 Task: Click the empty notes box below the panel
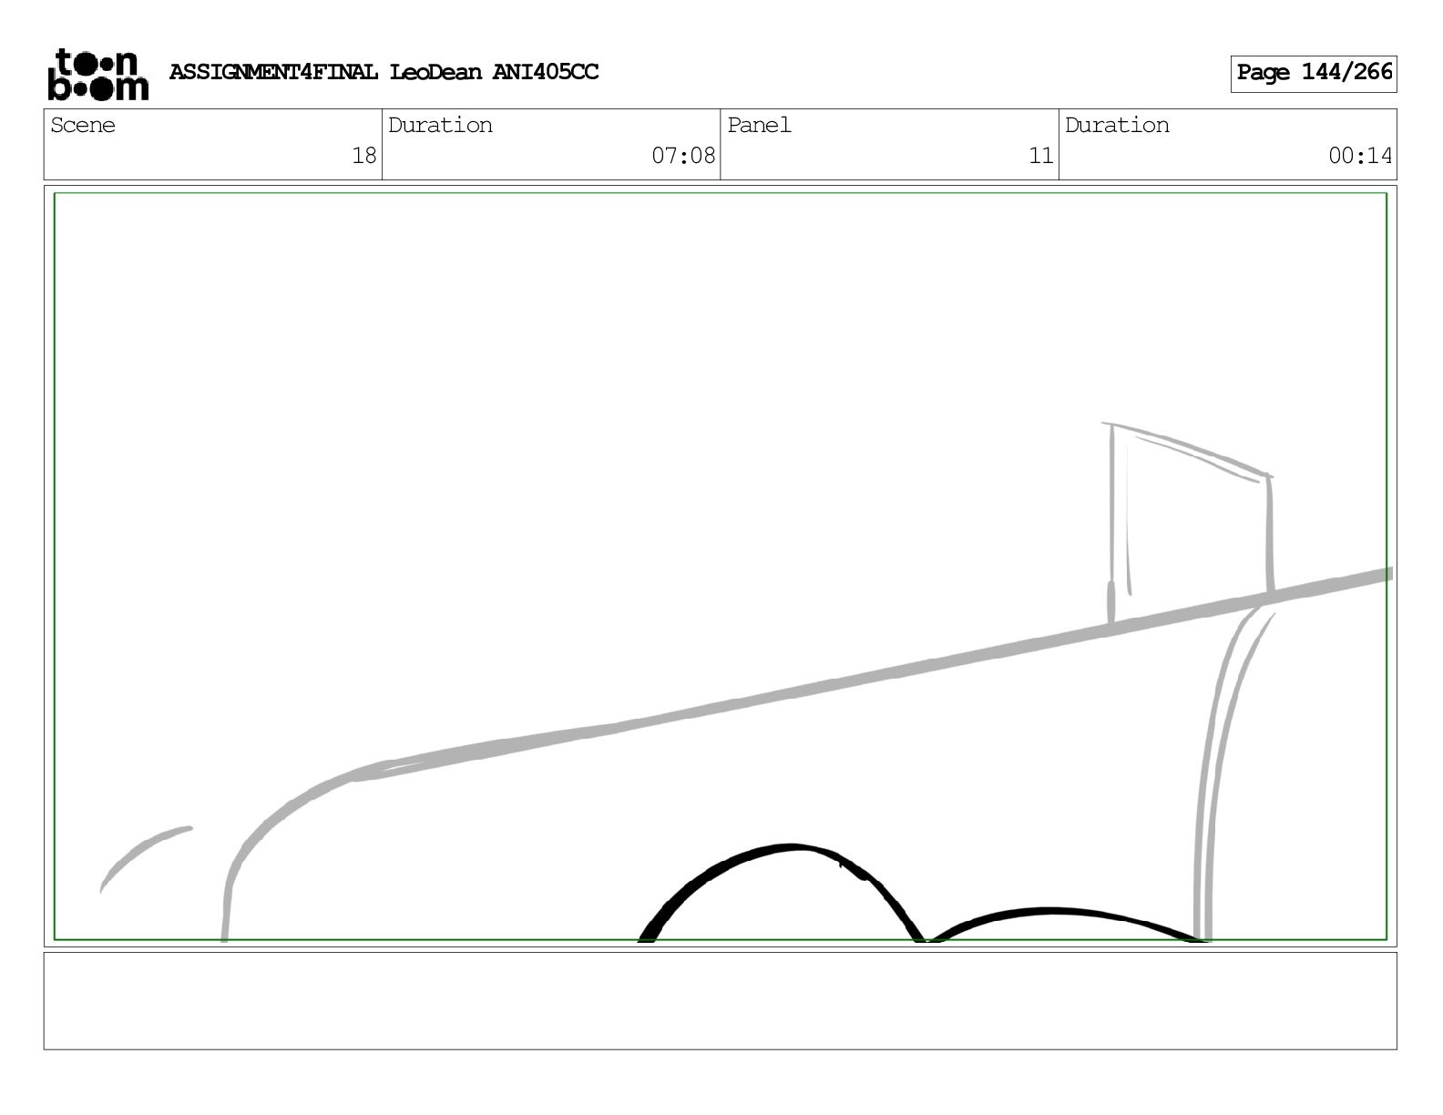pyautogui.click(x=720, y=1000)
